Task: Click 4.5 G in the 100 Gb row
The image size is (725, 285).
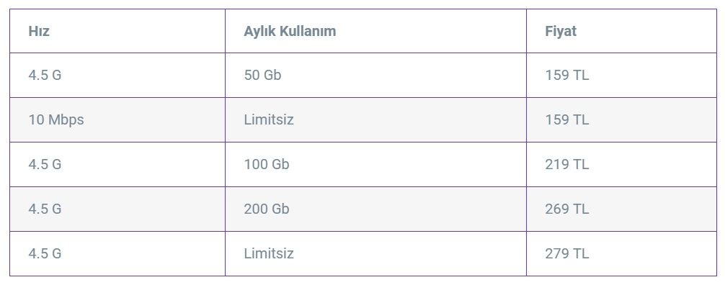Action: coord(45,164)
